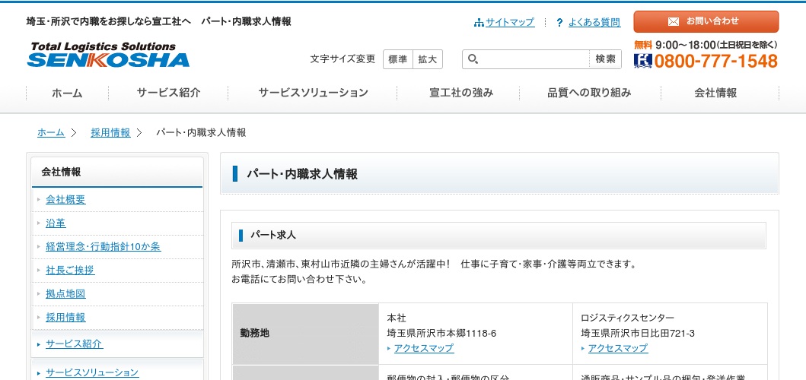The image size is (806, 380).
Task: Open the お問い合わせ contact button
Action: (705, 21)
